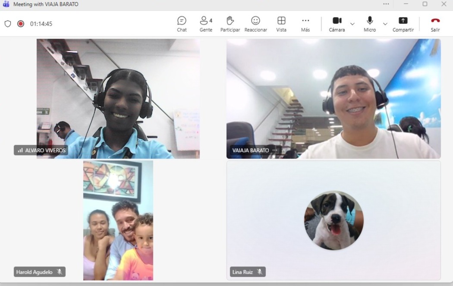Click Harold Agudelo muted mic icon
Screen dimensions: 453x286
click(60, 272)
